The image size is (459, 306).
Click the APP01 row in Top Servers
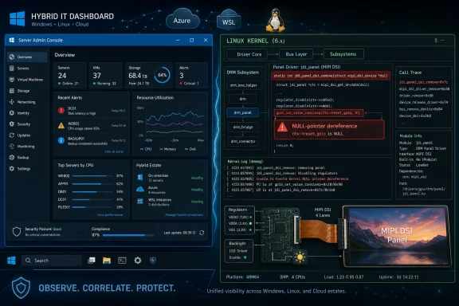[91, 184]
